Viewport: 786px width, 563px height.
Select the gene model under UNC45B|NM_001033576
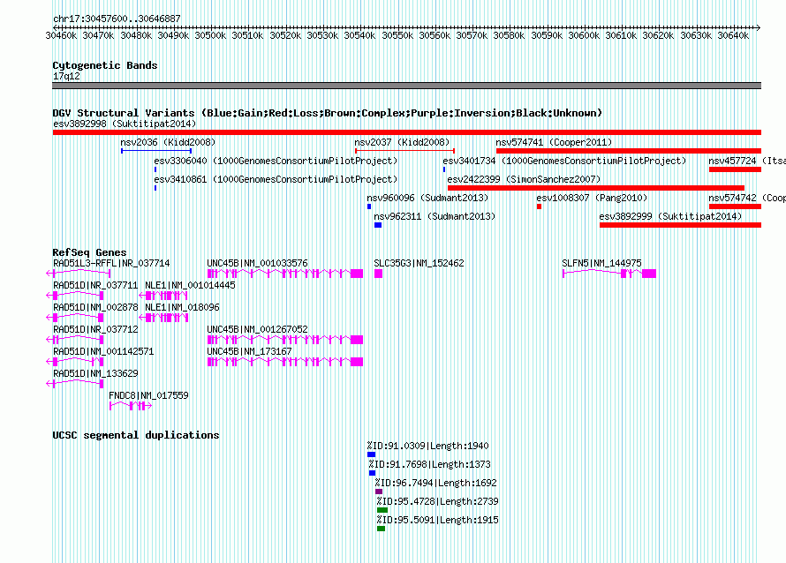[x=285, y=274]
